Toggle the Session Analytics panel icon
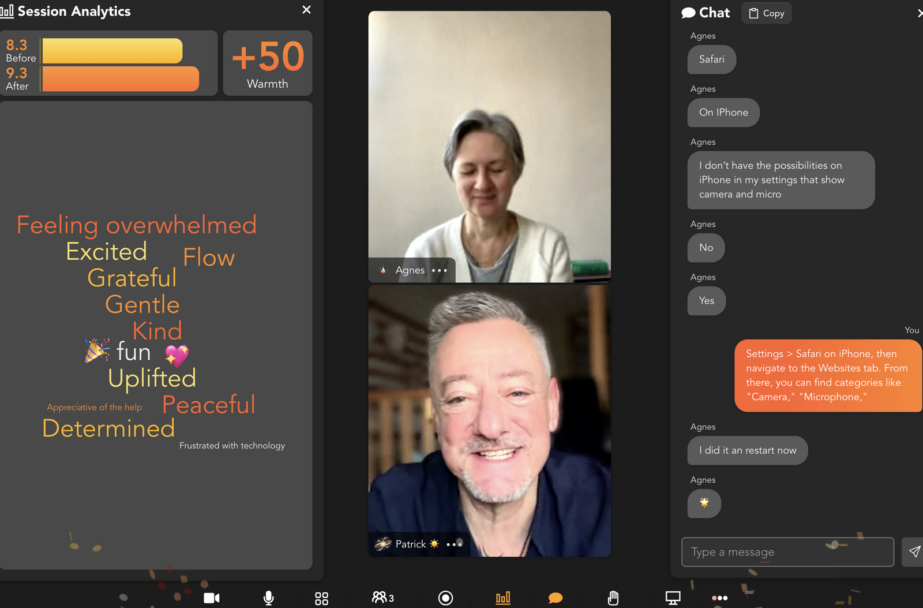923x608 pixels. [502, 598]
